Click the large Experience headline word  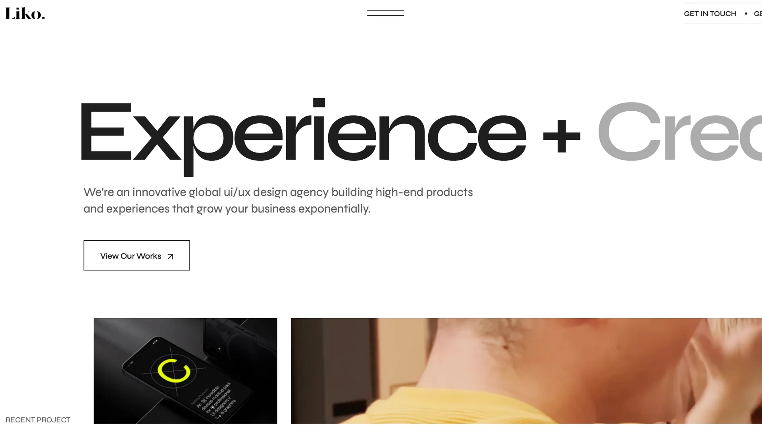pyautogui.click(x=304, y=137)
